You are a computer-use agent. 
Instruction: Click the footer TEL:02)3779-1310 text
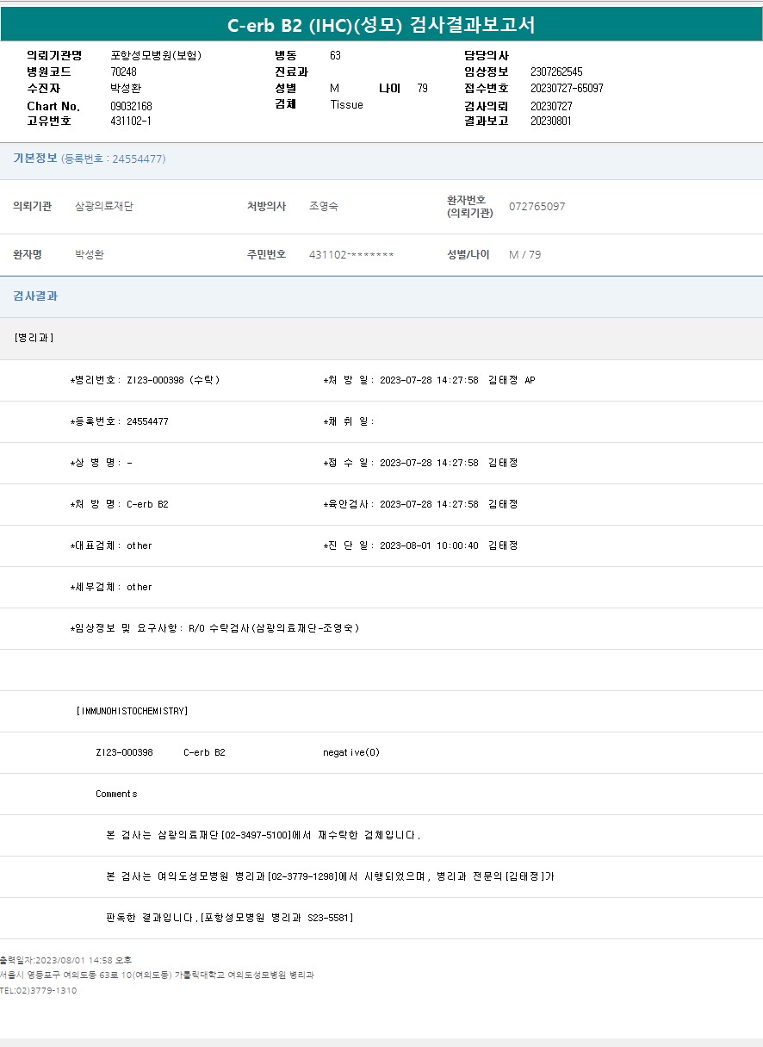39,990
